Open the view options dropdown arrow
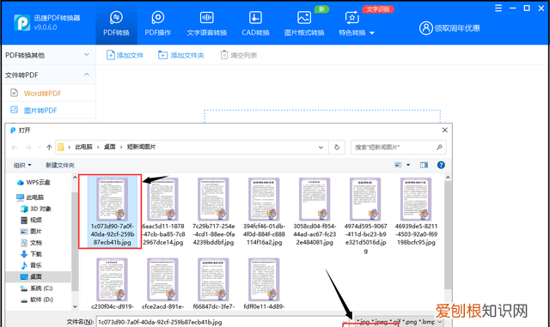The image size is (550, 327). click(408, 165)
